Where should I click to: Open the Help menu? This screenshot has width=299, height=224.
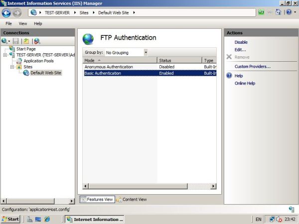click(38, 23)
